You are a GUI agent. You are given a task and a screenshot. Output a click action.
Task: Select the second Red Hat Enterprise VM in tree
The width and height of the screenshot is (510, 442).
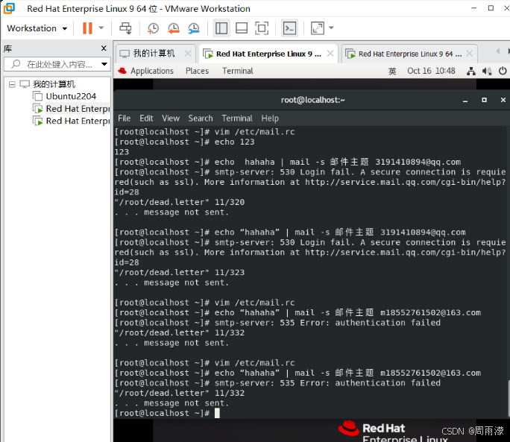[78, 121]
